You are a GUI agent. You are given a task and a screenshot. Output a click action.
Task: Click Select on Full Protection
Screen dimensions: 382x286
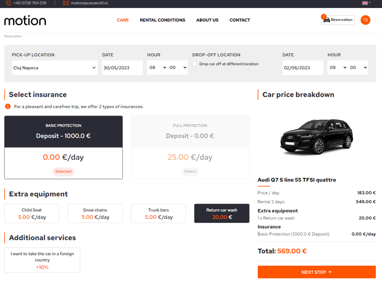190,172
